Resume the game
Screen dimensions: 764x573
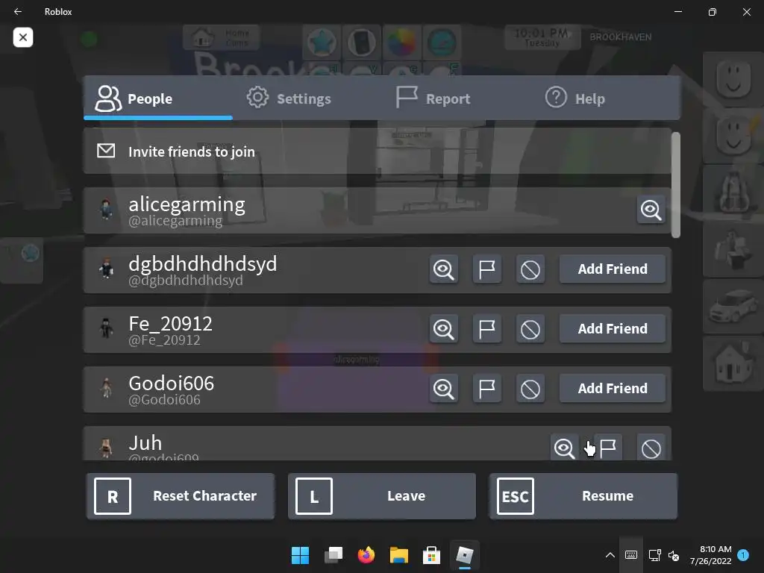tap(583, 496)
